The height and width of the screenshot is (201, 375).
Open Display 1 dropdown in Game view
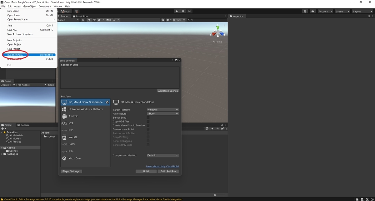[7, 85]
